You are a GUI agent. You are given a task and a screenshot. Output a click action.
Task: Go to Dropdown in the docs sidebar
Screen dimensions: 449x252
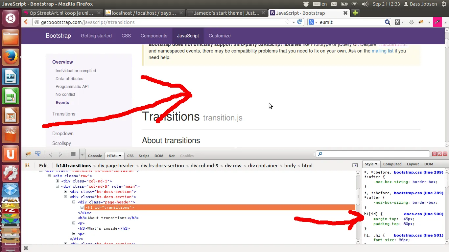tap(63, 134)
